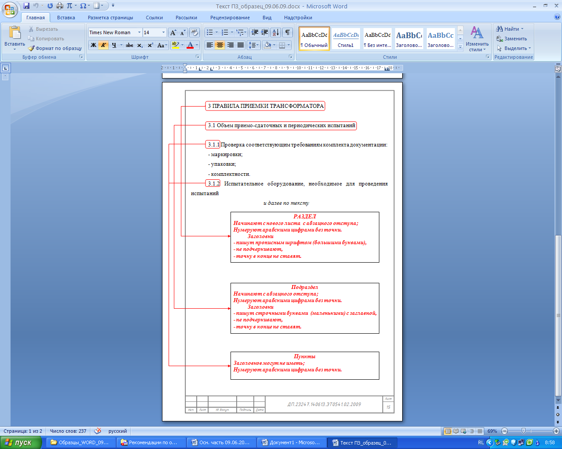Click the Format Painter (Формат по образцу)
Screen dimensions: 562x449
[55, 48]
